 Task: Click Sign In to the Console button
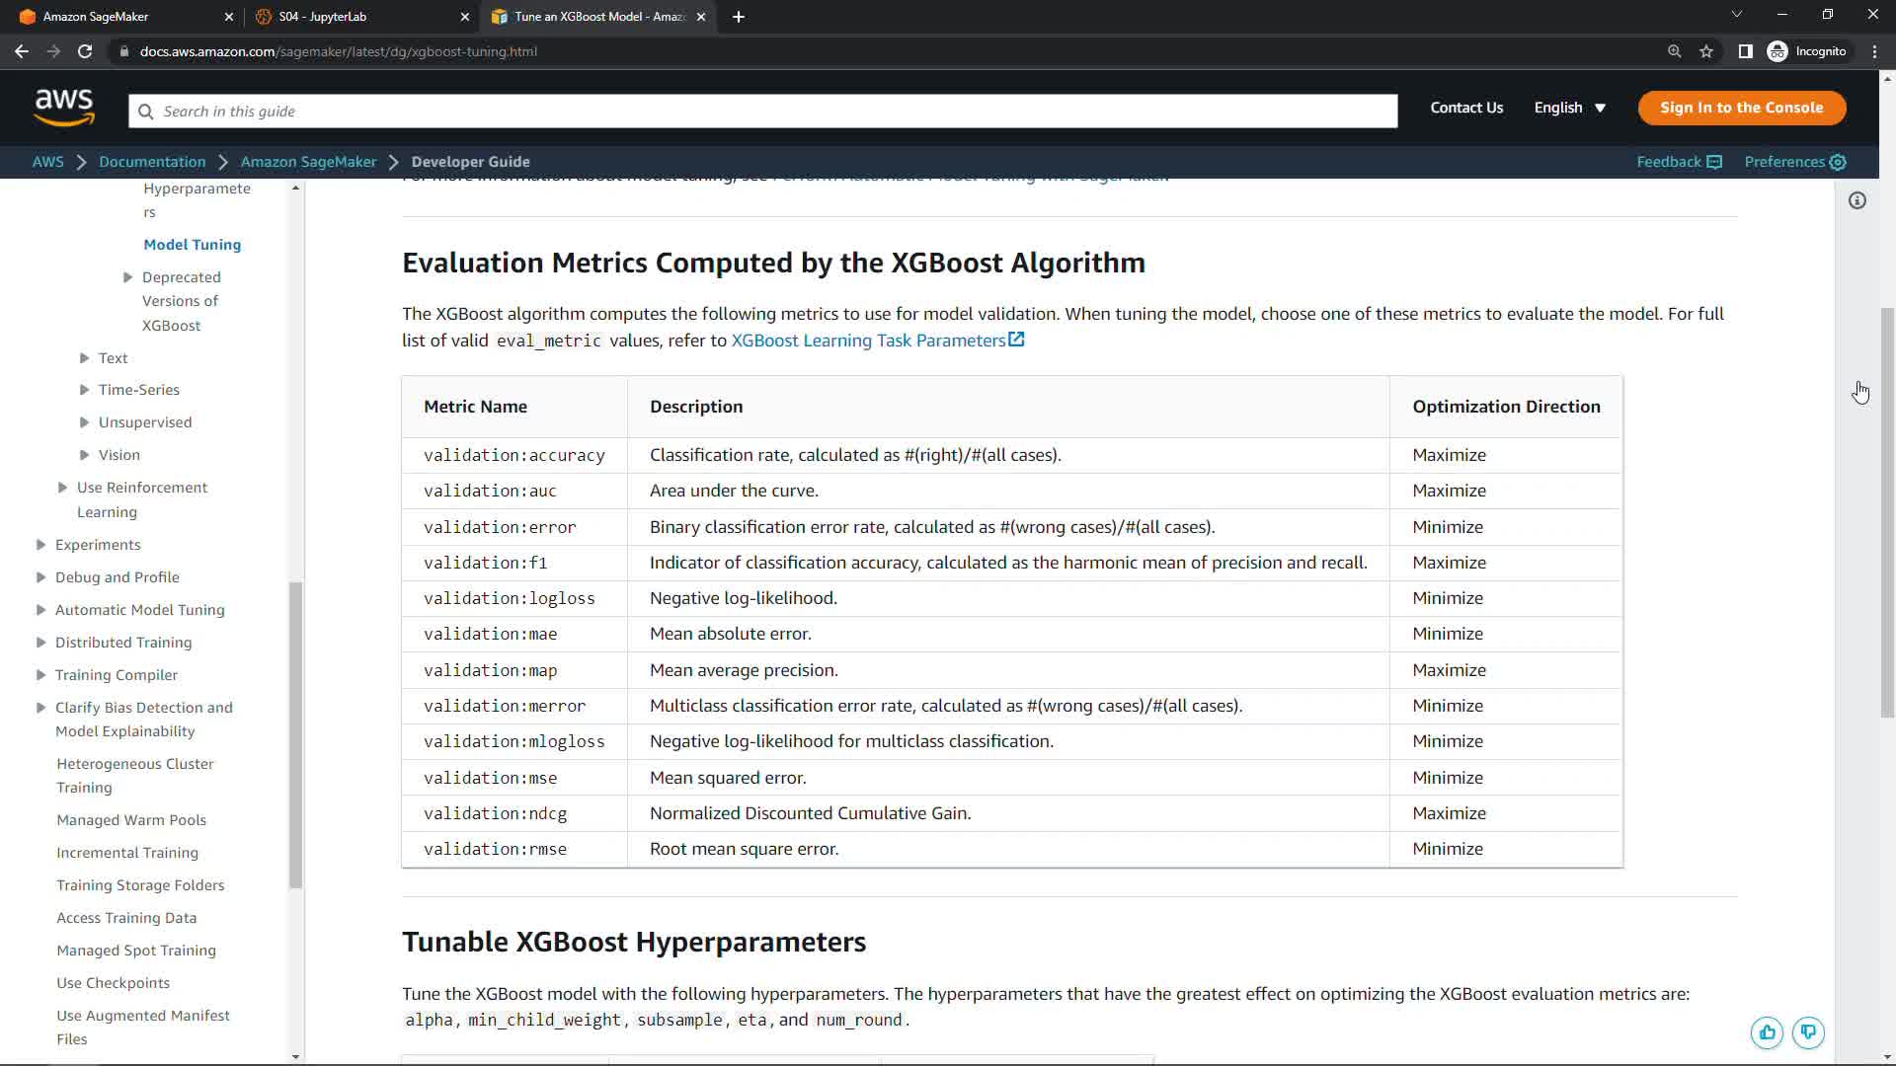tap(1741, 108)
